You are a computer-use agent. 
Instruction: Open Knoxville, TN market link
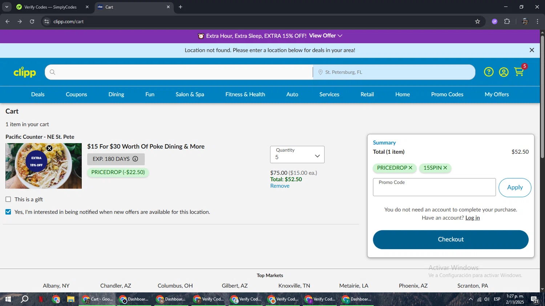click(294, 286)
